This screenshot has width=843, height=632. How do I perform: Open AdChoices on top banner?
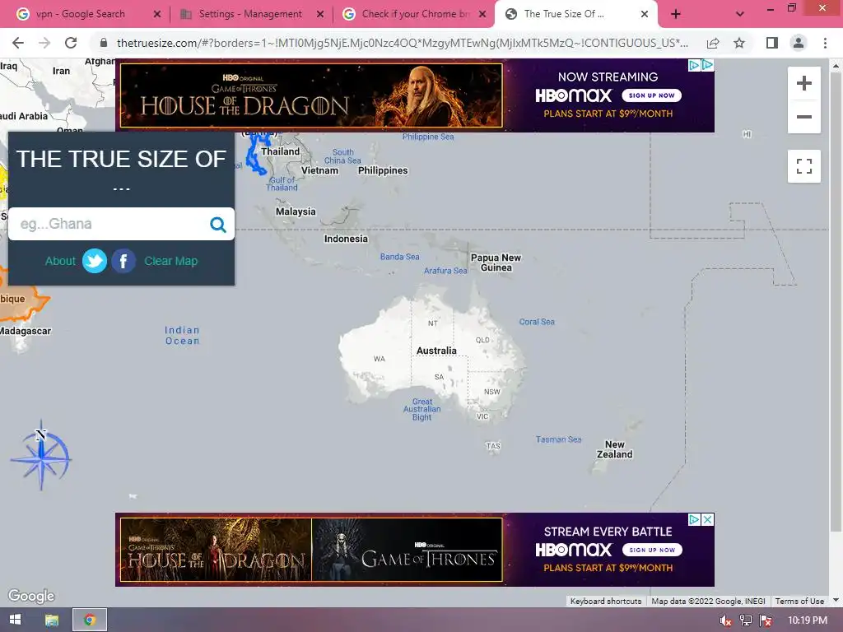[x=695, y=65]
